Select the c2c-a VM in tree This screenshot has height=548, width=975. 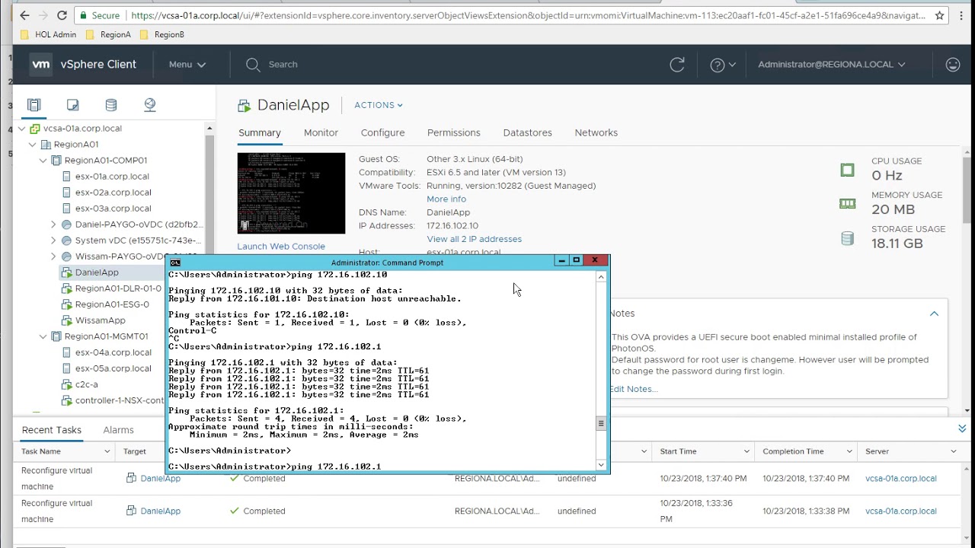pos(86,384)
